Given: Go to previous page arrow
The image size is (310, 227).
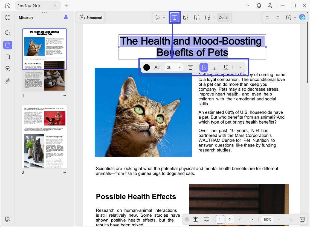Looking at the screenshot, I should [241, 219].
